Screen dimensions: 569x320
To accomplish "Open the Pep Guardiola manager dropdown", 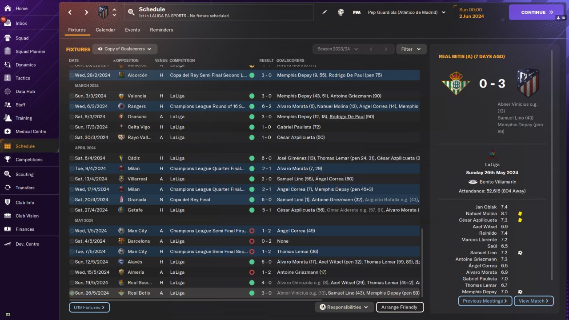I will coord(406,12).
